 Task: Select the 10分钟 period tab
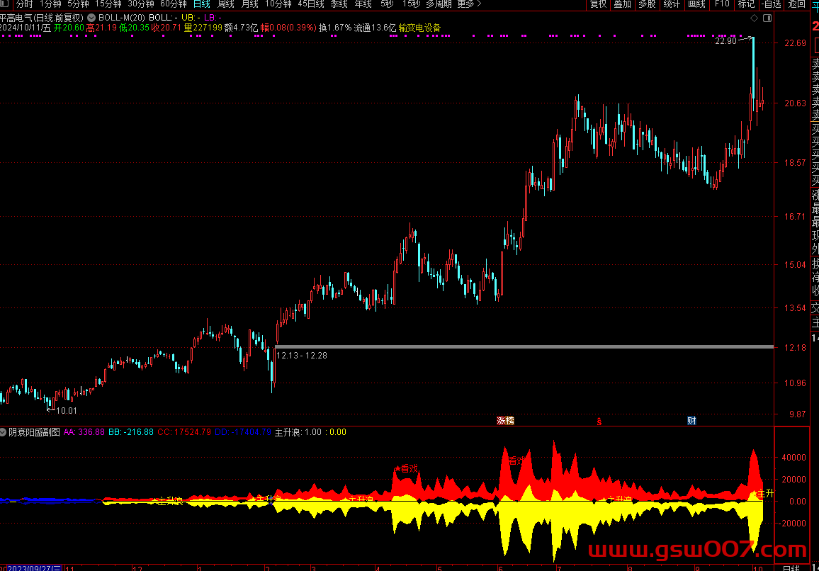pos(278,4)
